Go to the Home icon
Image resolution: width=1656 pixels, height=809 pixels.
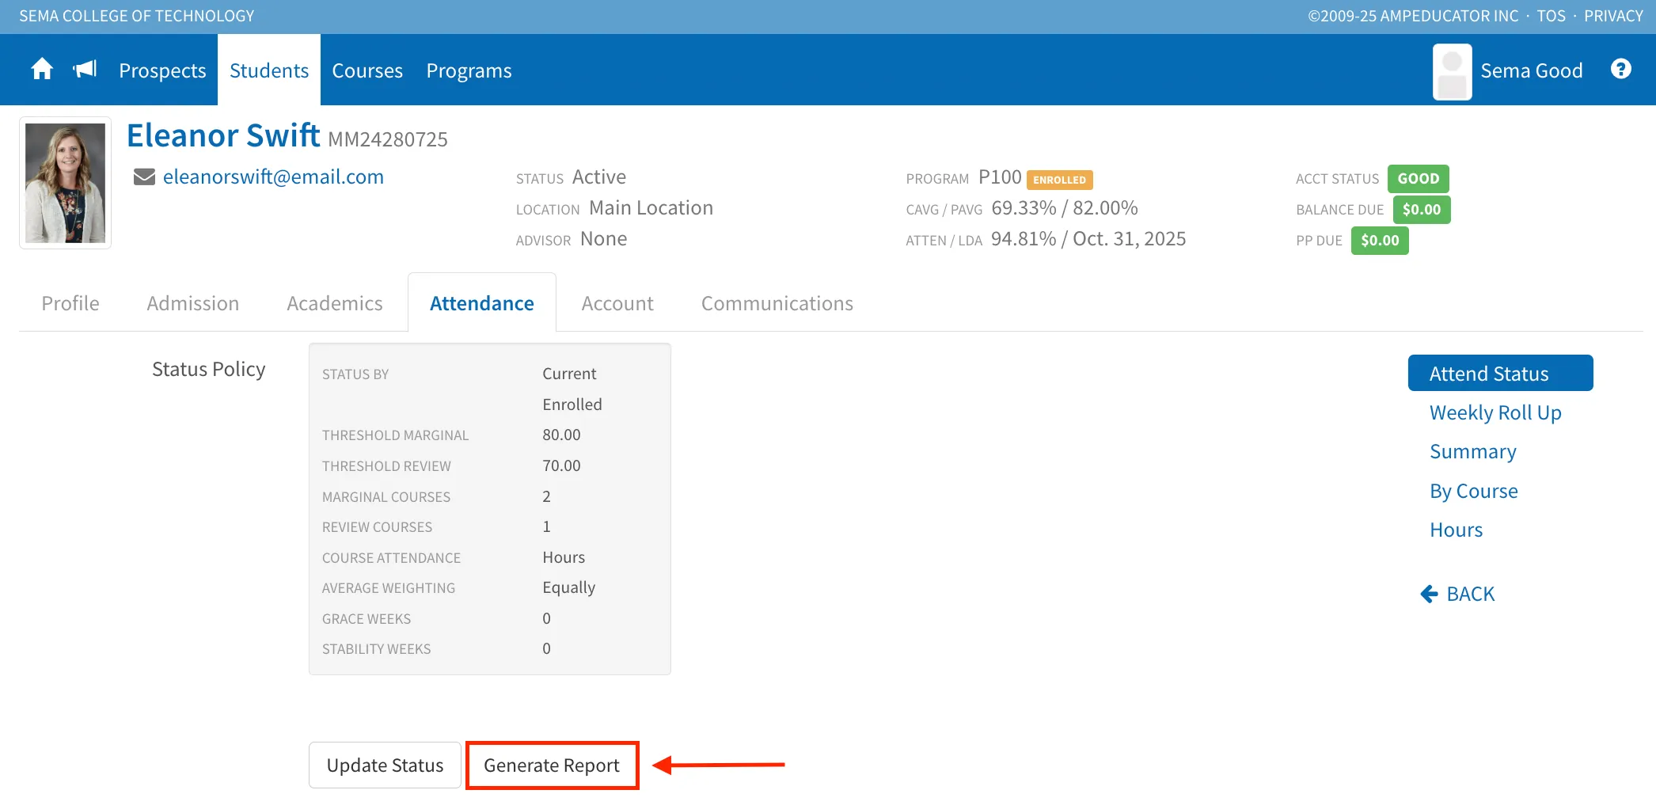[42, 70]
